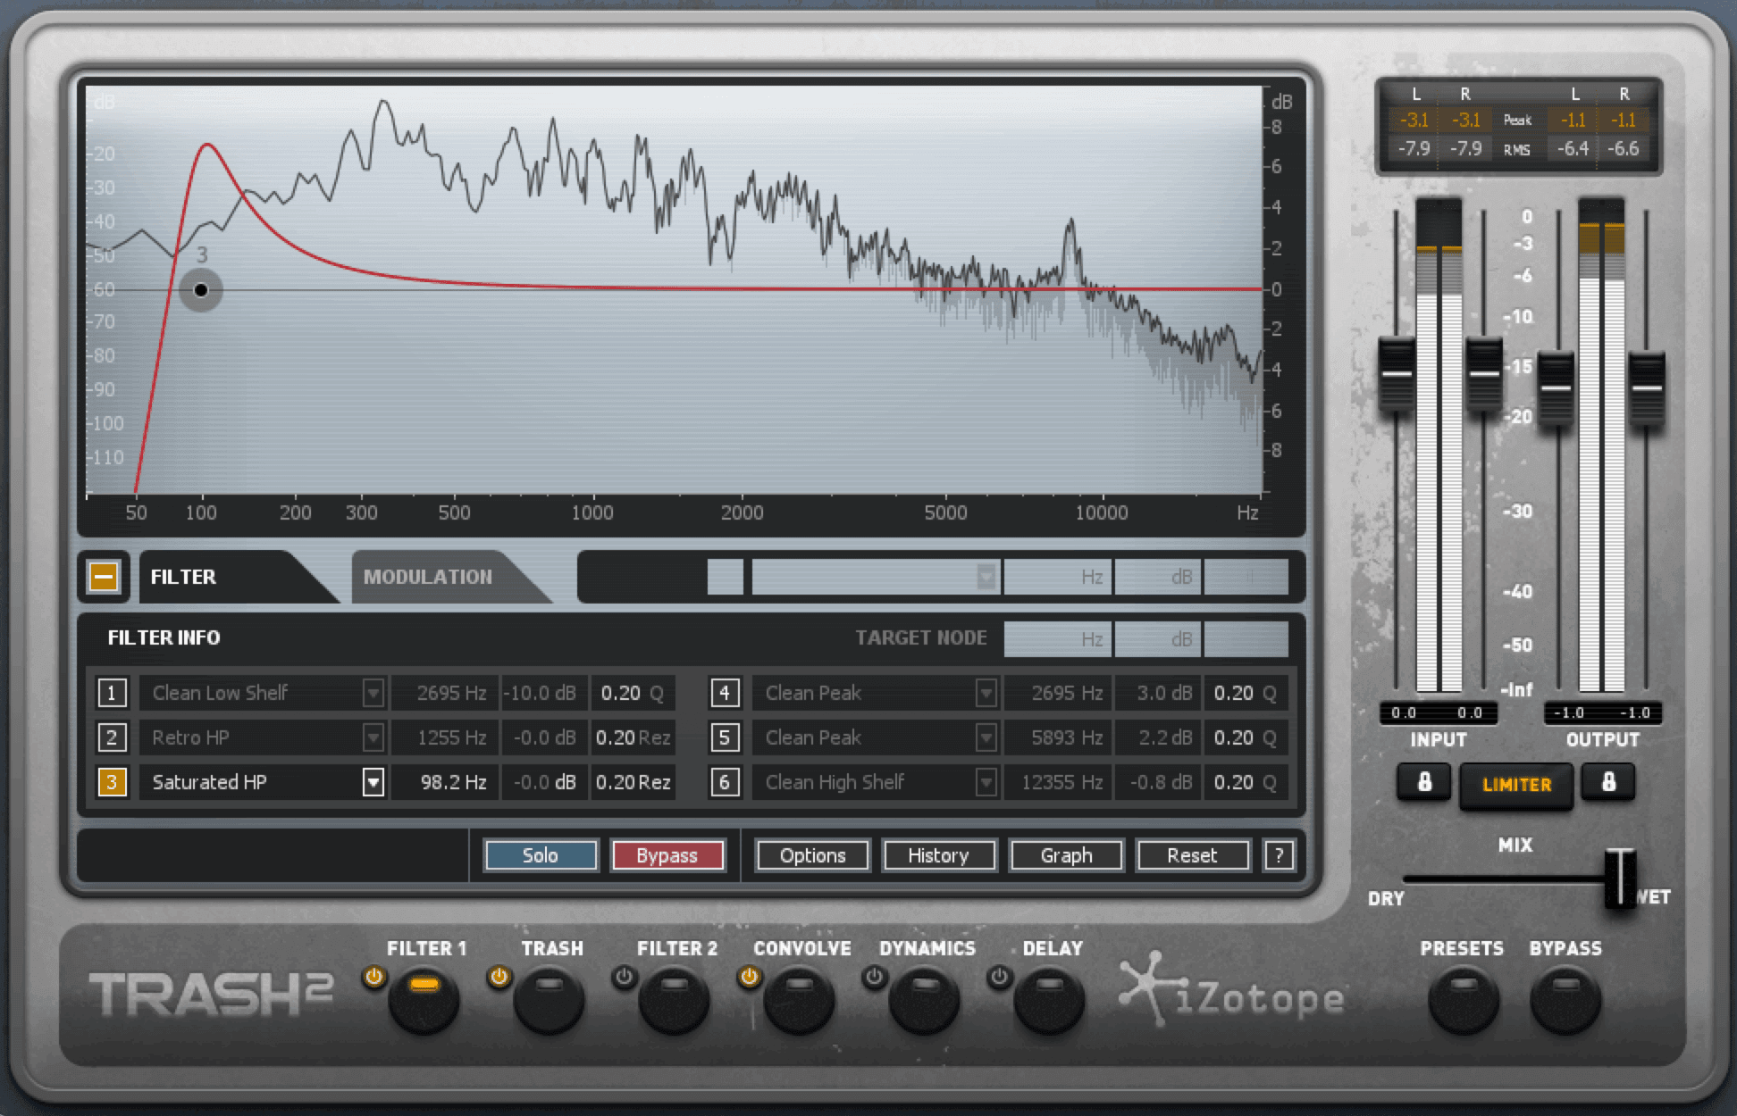Screen dimensions: 1737x1116
Task: Select filter node 3 on the graph
Action: point(201,290)
